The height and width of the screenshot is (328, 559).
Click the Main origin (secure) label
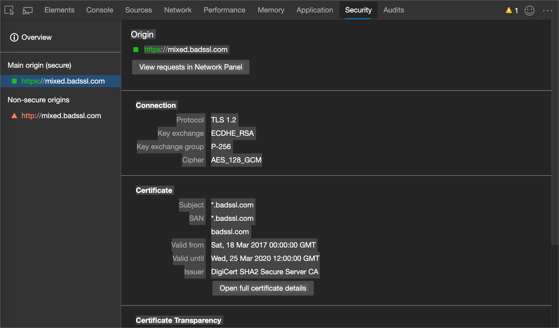click(39, 65)
